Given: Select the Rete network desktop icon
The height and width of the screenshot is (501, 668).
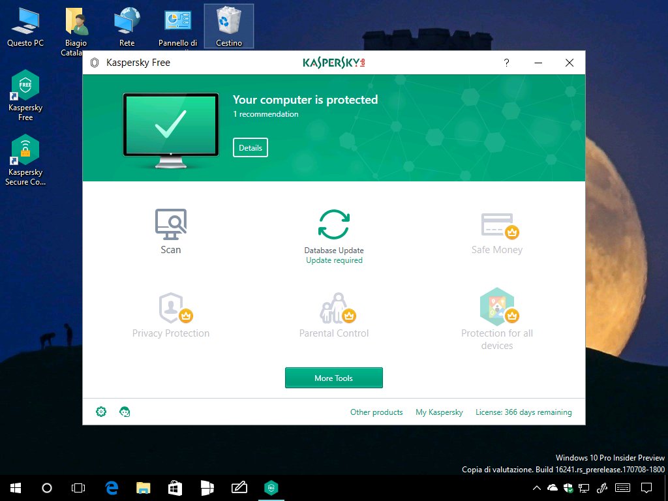Looking at the screenshot, I should pos(127,27).
